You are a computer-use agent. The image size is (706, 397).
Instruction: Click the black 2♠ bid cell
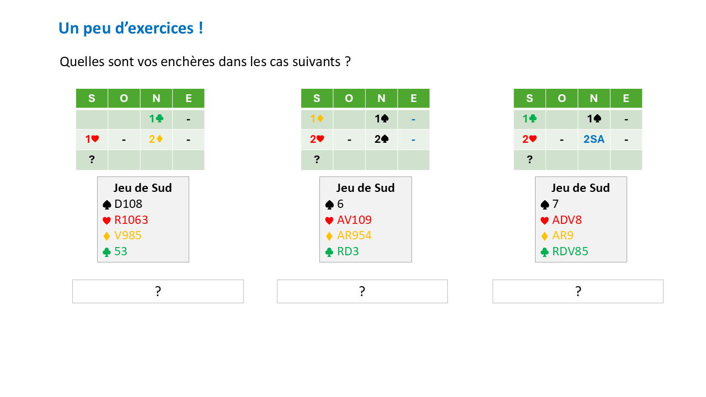point(381,140)
